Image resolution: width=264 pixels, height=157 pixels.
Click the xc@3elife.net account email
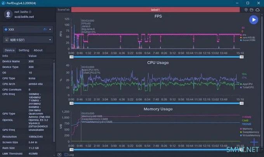(24, 17)
